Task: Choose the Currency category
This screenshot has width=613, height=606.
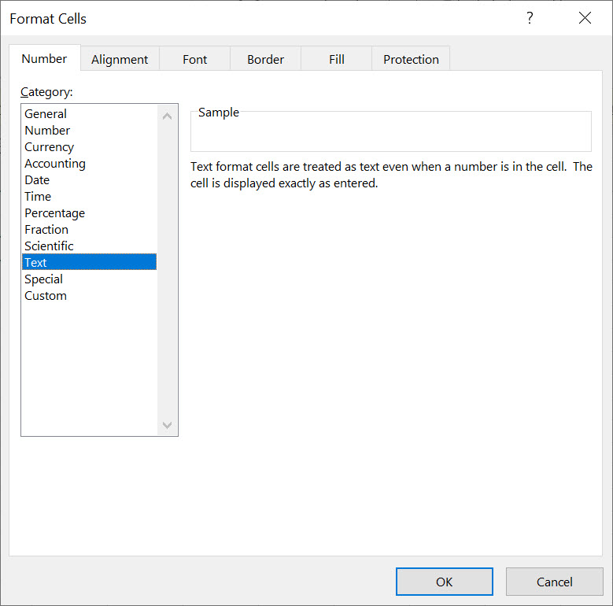Action: (90, 147)
